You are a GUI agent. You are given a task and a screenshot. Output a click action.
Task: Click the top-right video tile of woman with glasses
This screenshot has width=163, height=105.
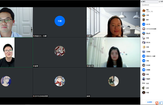coord(113,22)
